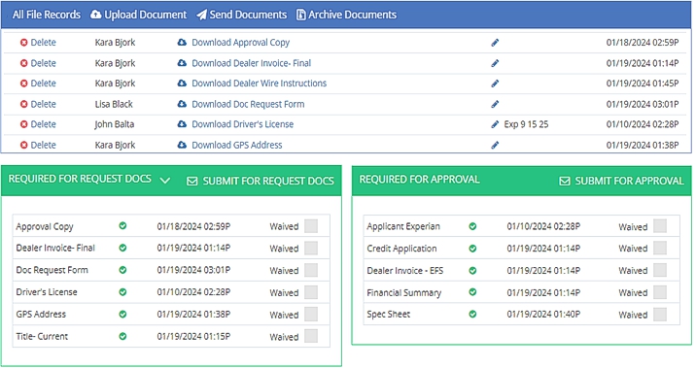Viewport: 696px width, 368px height.
Task: Click Delete link for Doc Request Form
Action: click(43, 104)
